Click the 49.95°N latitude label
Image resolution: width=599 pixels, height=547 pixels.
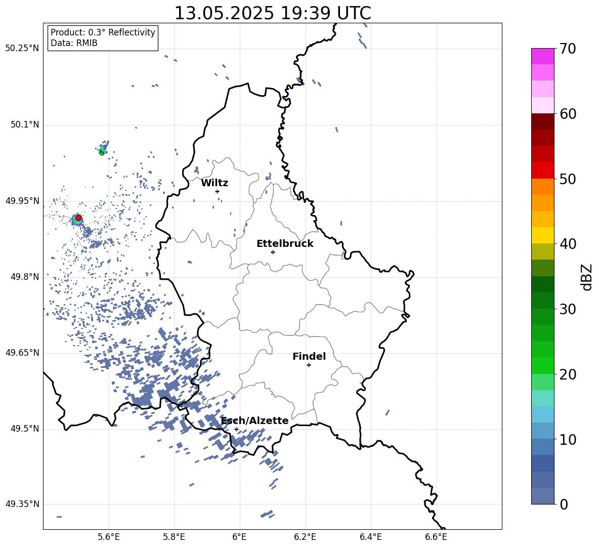22,201
